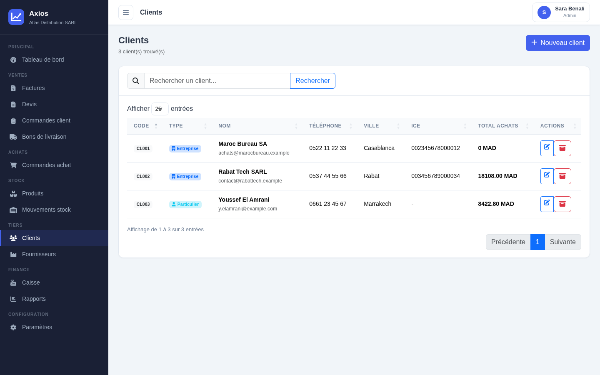This screenshot has width=600, height=375.
Task: Sort table by ICE column
Action: 438,126
